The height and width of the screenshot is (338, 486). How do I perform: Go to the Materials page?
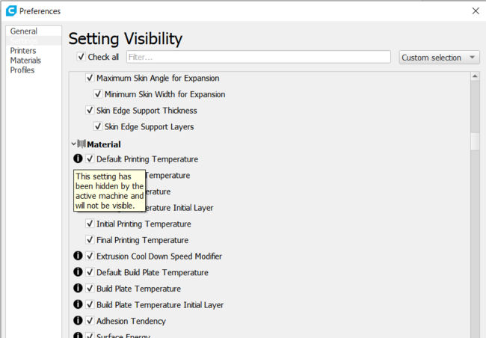25,61
